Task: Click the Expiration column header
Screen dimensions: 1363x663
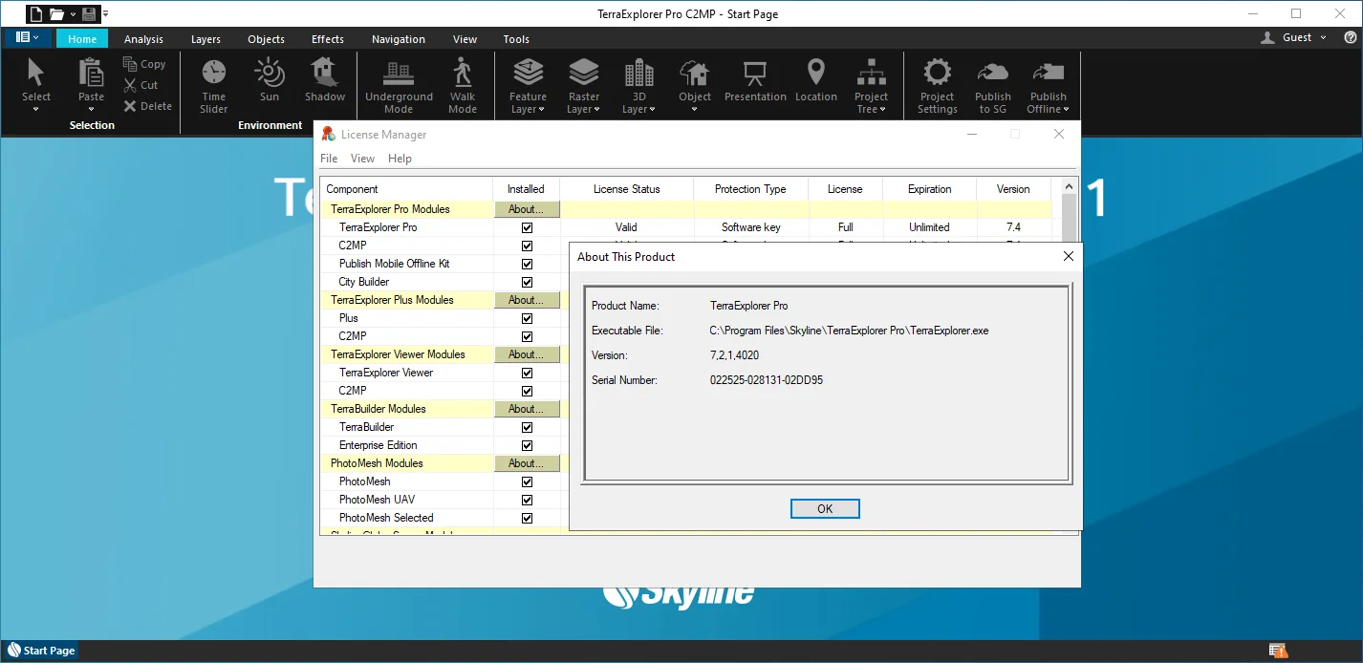Action: tap(929, 189)
